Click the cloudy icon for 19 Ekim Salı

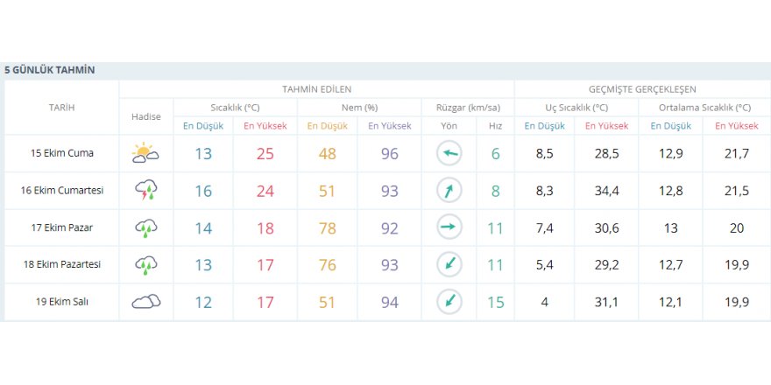[x=145, y=302]
